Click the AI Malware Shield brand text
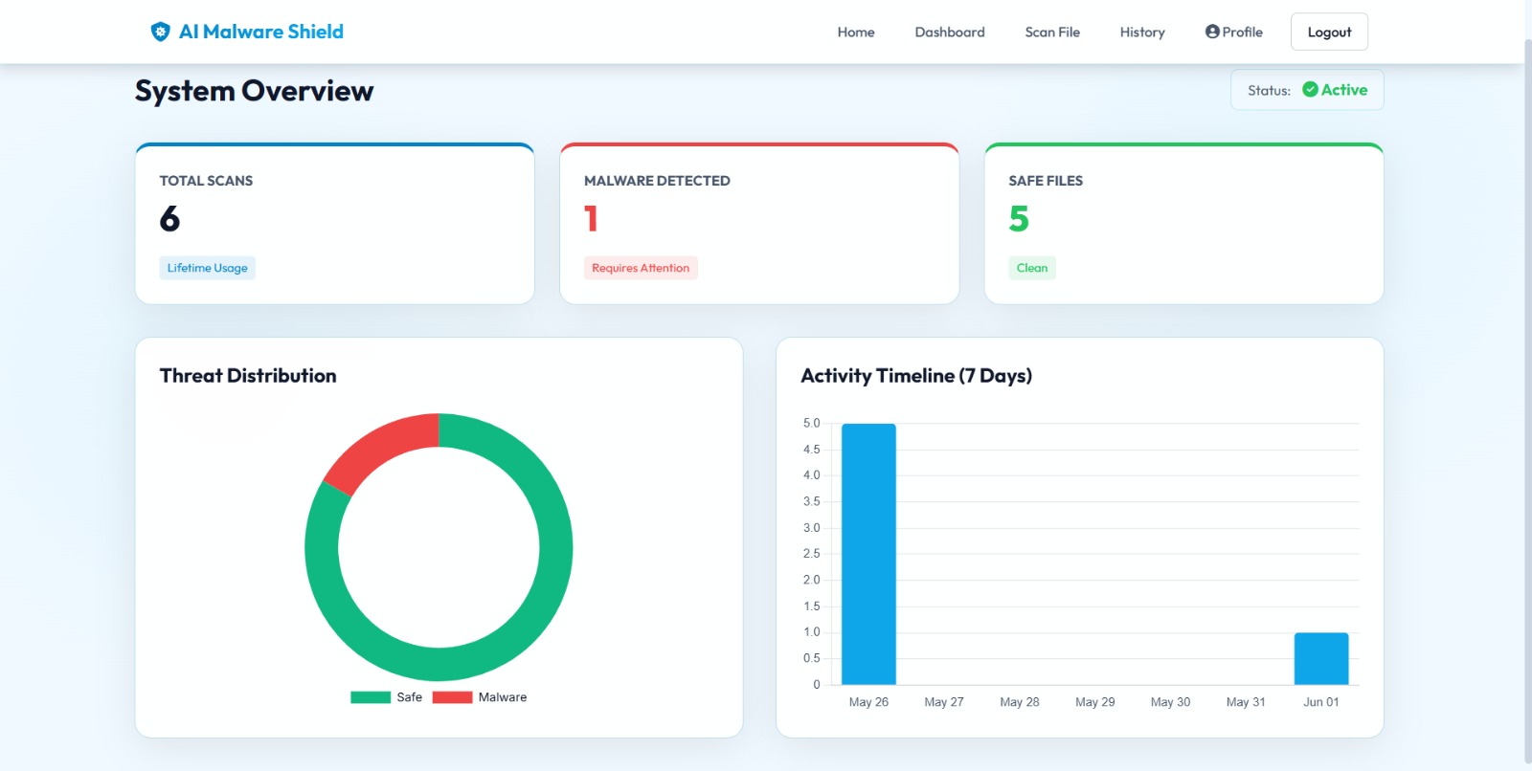The width and height of the screenshot is (1532, 771). [x=261, y=32]
